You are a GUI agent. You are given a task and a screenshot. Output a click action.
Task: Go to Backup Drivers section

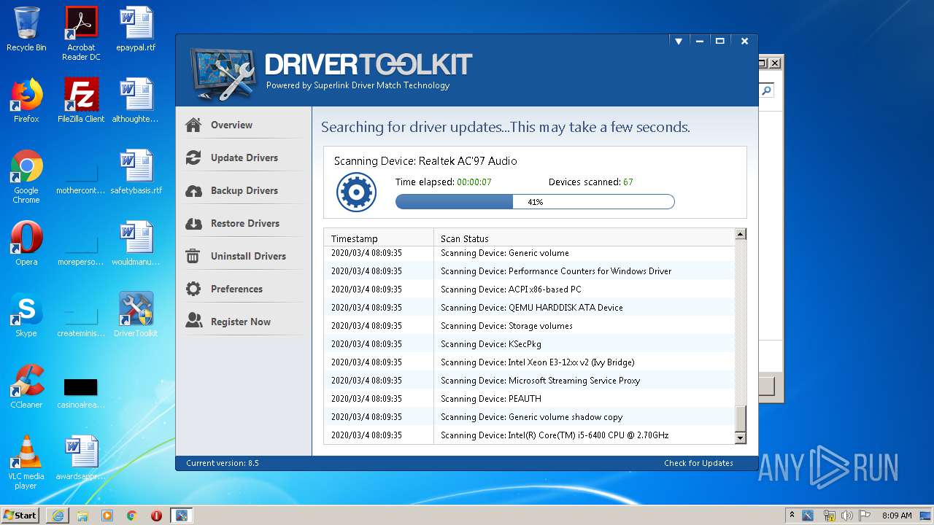(x=244, y=190)
